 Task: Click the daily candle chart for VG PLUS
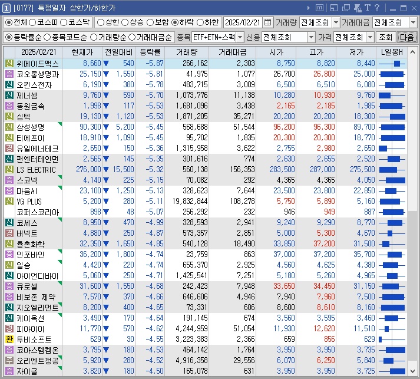pos(392,202)
